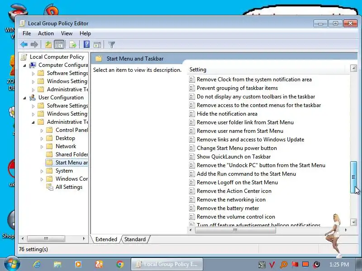Go back with the blue Back arrow

[x=24, y=44]
